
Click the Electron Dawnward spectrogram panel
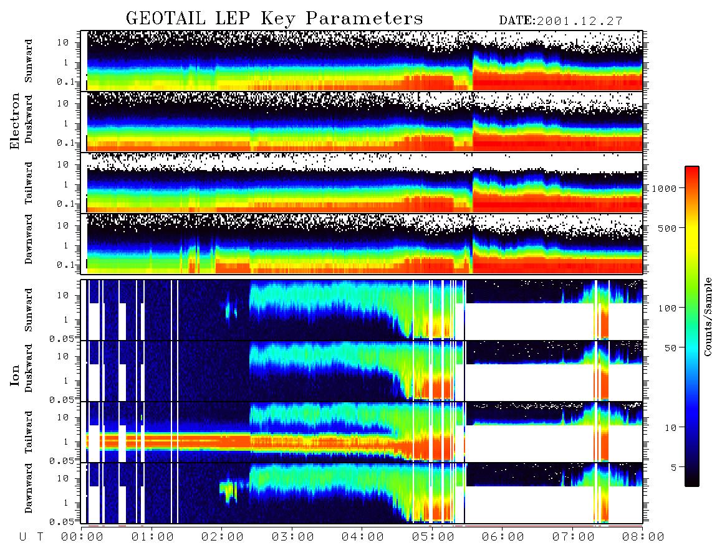pos(362,243)
